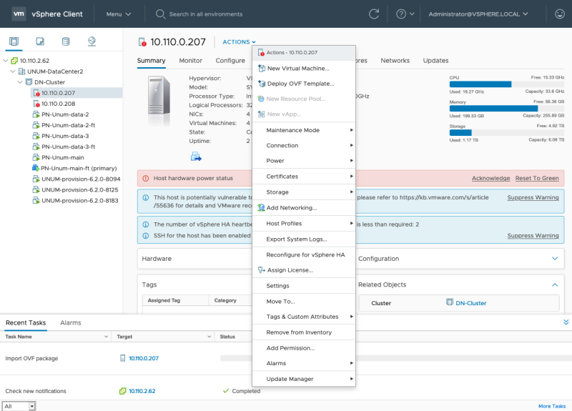Switch to the Alarms tab in bottom pane
This screenshot has width=572, height=411.
point(70,323)
